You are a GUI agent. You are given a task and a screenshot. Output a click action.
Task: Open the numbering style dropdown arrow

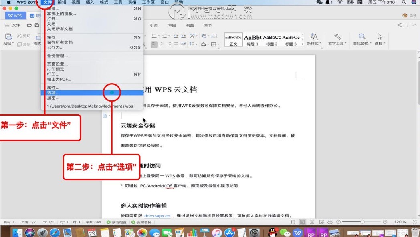tap(169, 36)
